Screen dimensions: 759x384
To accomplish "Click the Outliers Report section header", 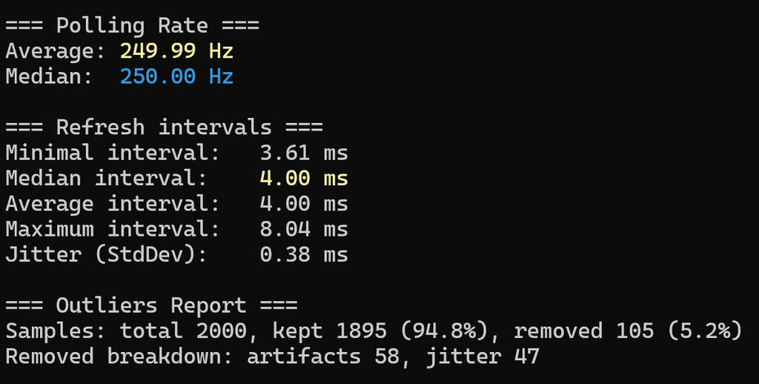I will pos(151,305).
